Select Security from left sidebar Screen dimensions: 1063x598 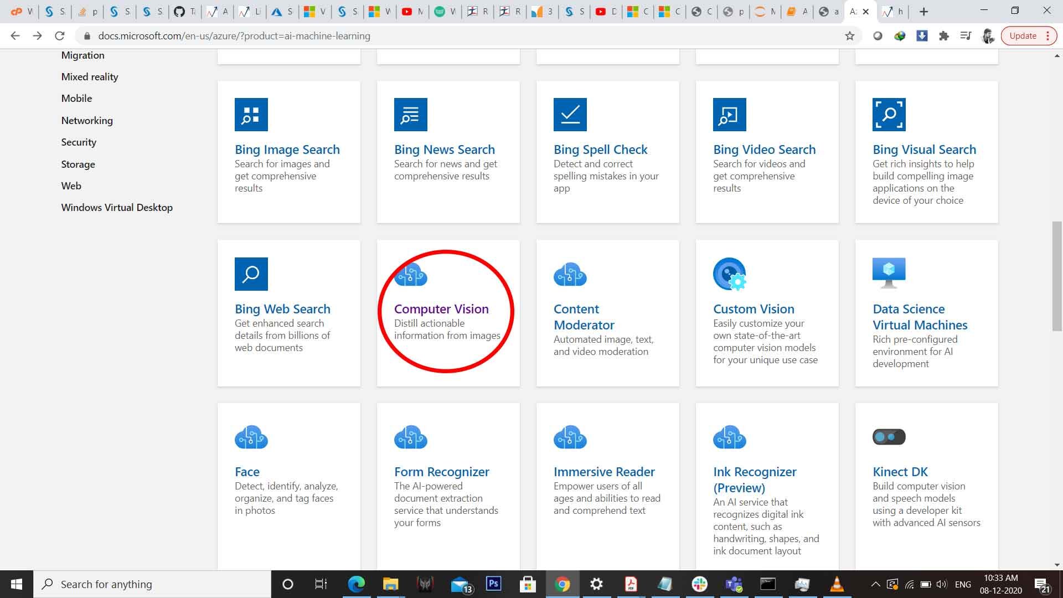pyautogui.click(x=78, y=142)
